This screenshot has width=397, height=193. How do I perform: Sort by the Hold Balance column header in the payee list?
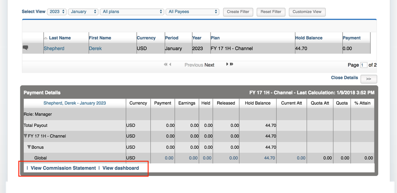(309, 38)
